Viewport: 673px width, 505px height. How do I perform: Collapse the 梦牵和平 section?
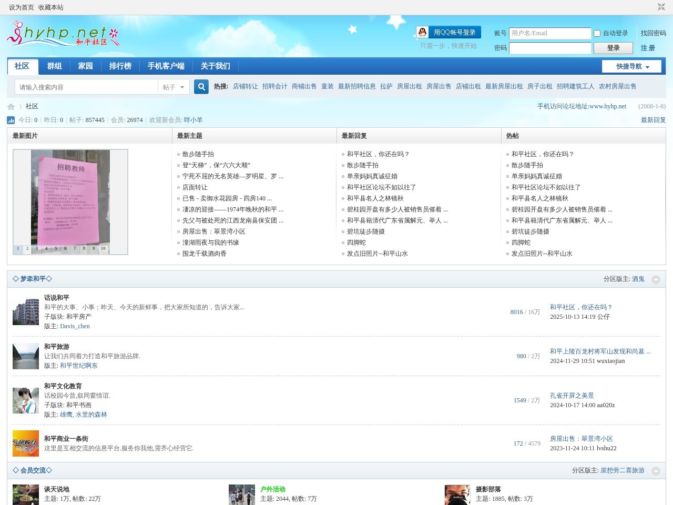pos(656,279)
